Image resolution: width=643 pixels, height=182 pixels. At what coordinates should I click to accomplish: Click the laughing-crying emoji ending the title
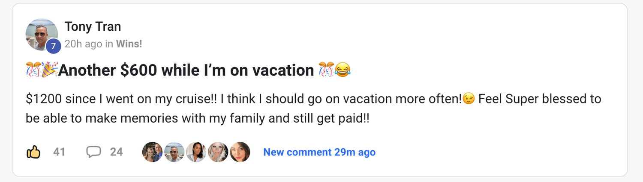(342, 70)
